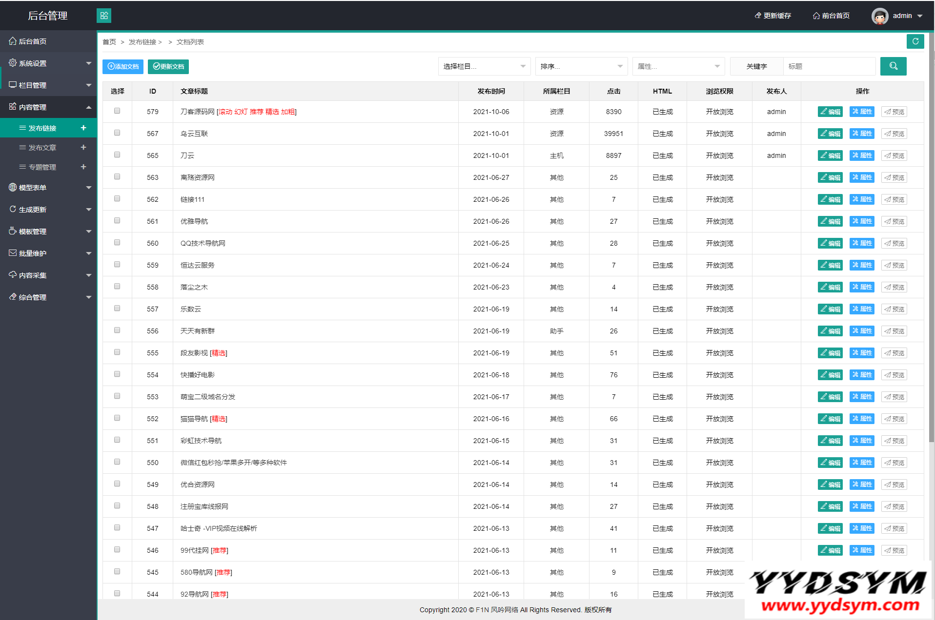Click the page vertical scrollbar

pyautogui.click(x=931, y=244)
